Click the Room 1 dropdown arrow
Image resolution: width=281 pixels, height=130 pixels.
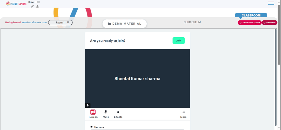[68, 22]
